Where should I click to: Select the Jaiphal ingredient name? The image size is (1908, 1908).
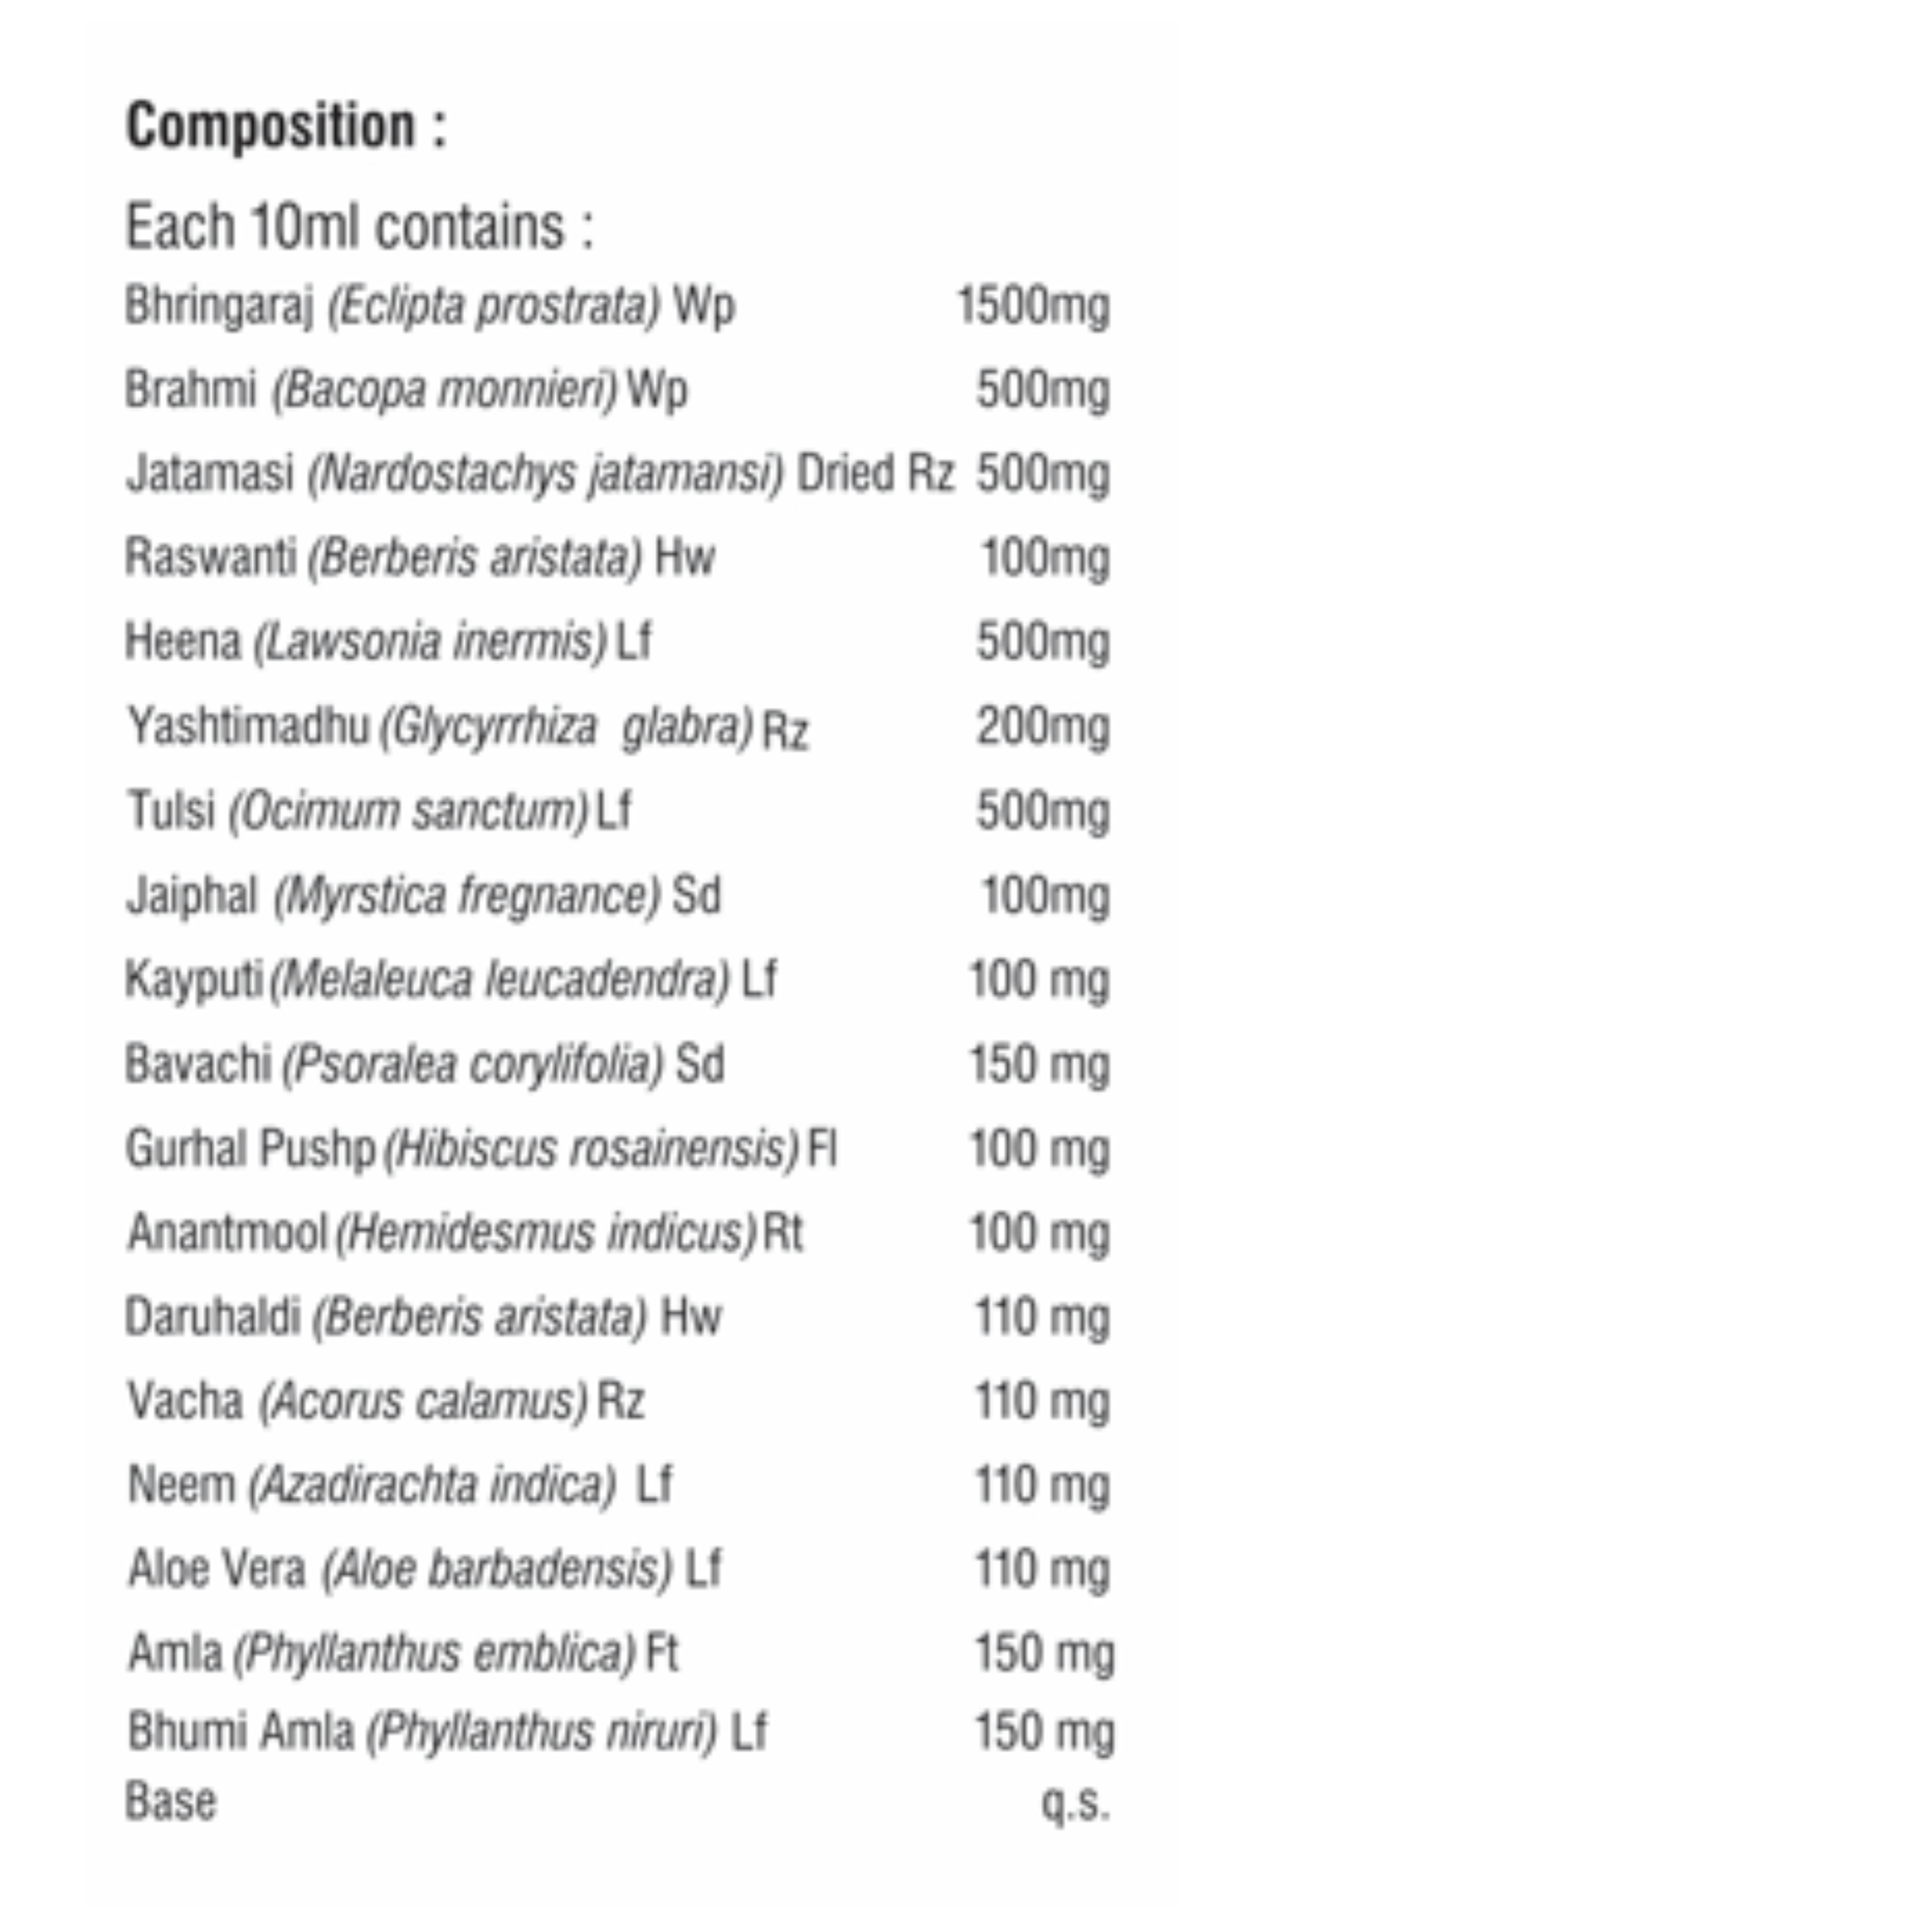coord(191,897)
